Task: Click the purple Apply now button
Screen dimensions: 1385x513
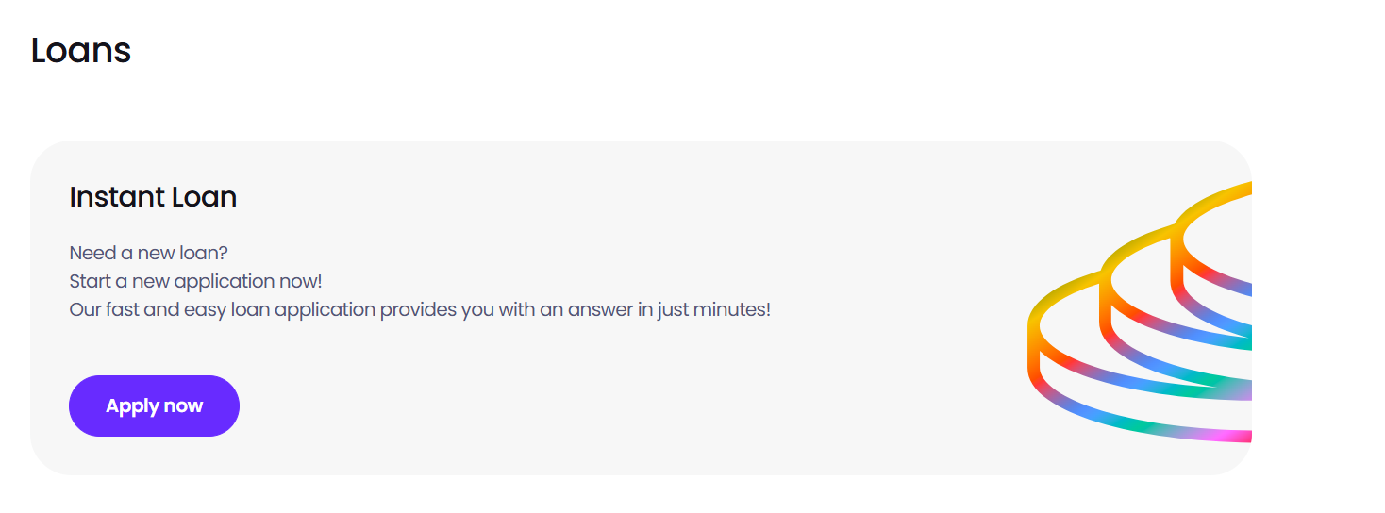Action: click(x=154, y=406)
